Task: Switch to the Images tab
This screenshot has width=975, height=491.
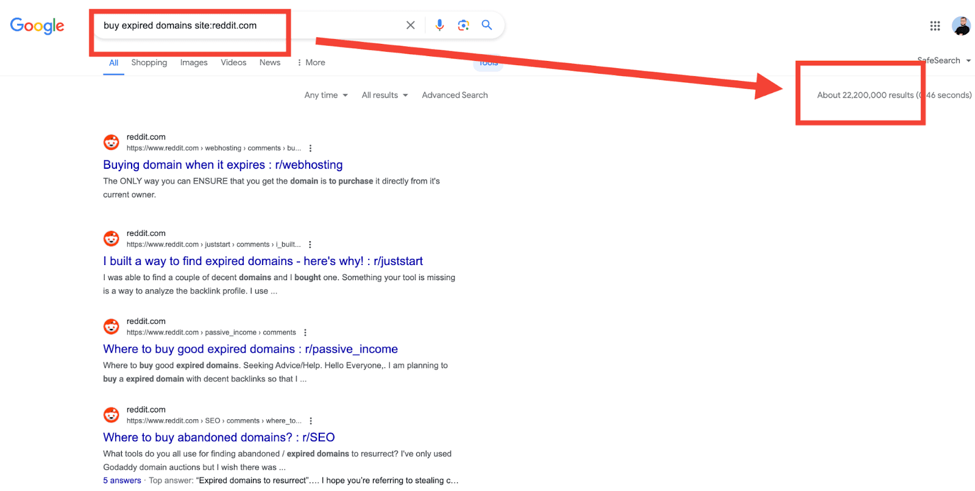Action: [x=194, y=63]
